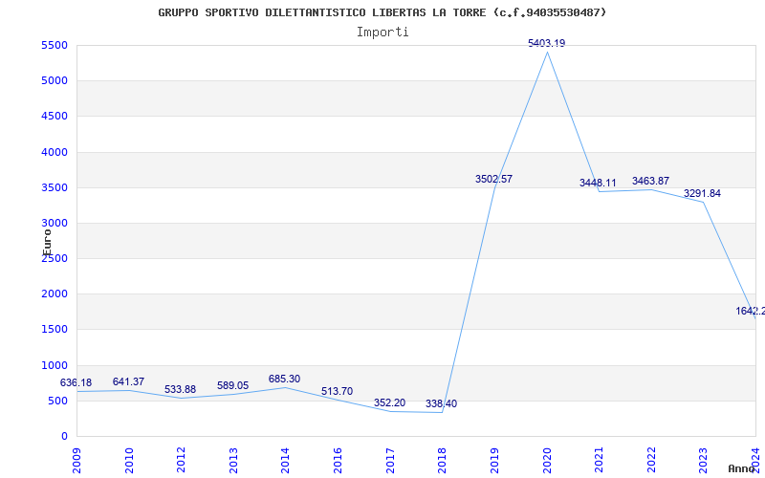Click the Importi subtitle

click(382, 33)
